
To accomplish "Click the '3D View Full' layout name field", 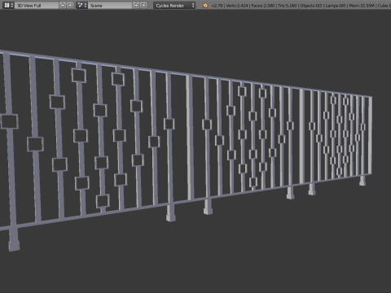I will pyautogui.click(x=37, y=5).
